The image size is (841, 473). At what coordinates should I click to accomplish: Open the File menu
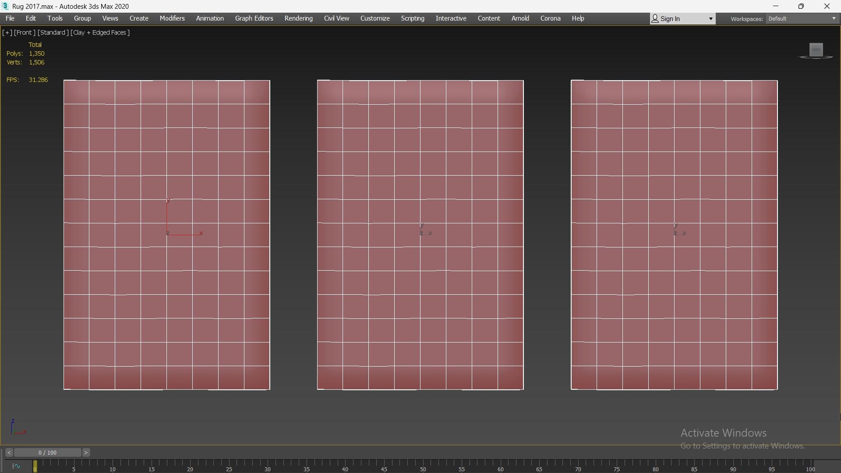[x=10, y=18]
